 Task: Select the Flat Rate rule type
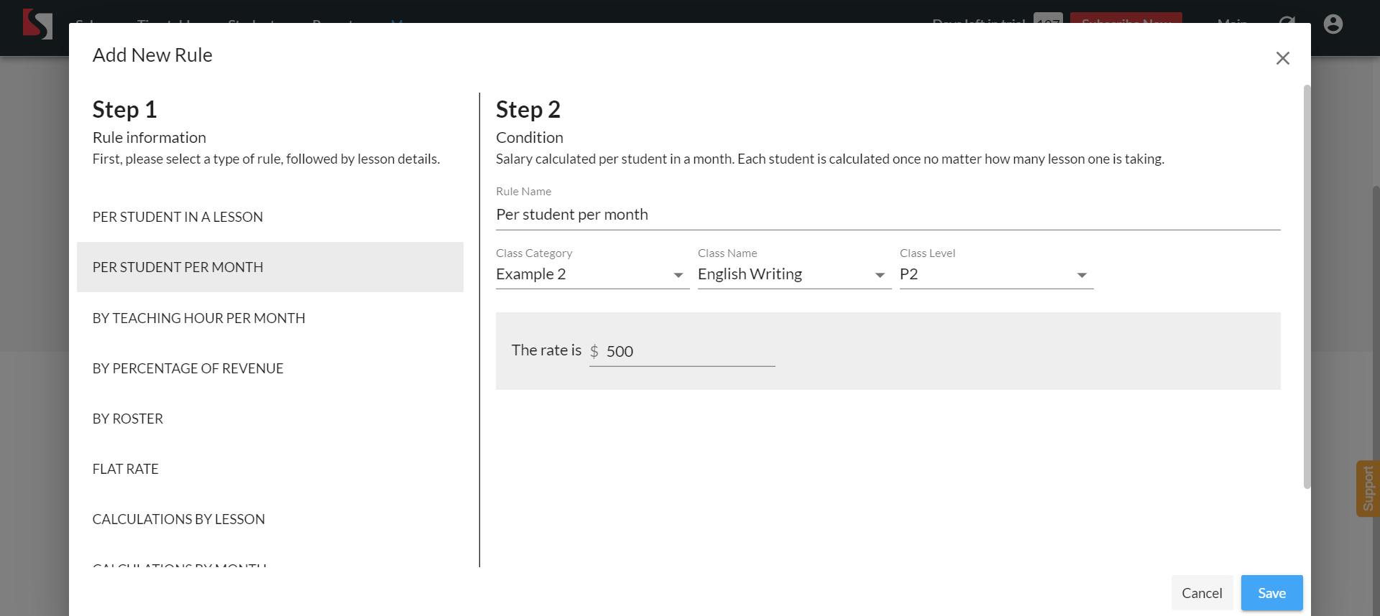pyautogui.click(x=270, y=469)
